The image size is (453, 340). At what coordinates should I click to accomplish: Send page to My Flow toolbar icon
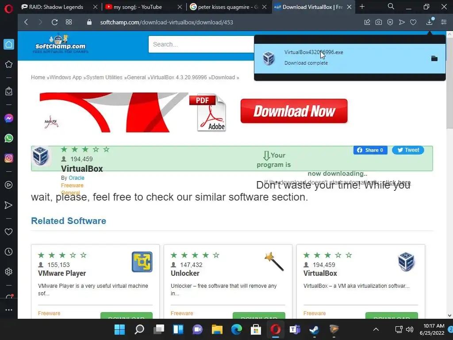click(x=402, y=22)
